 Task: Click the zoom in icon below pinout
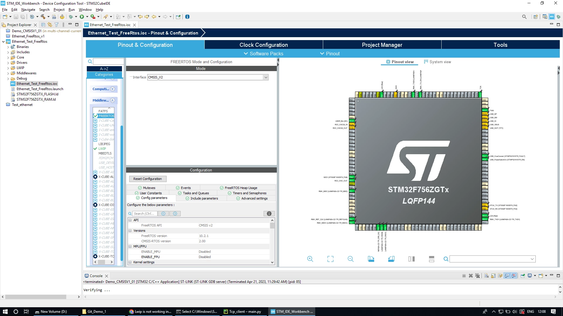pyautogui.click(x=310, y=259)
